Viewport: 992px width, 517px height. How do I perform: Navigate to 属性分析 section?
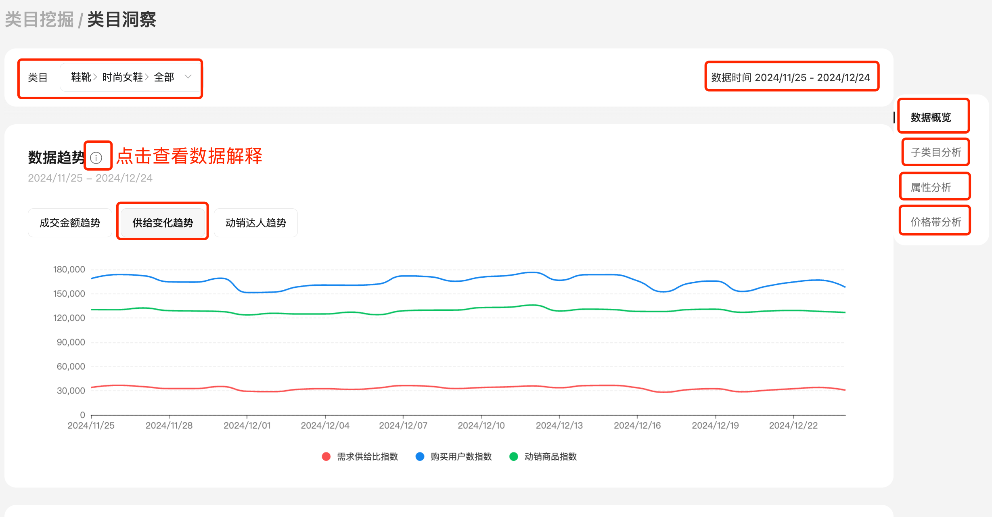[x=931, y=187]
